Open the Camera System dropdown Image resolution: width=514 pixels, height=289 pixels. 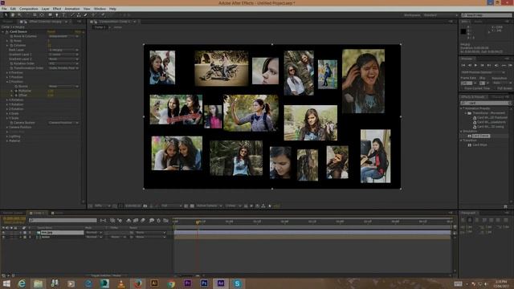pos(63,123)
